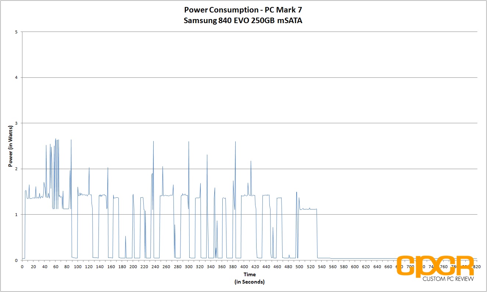Click the vertical axis label 'Power (in Watts)'
The height and width of the screenshot is (292, 487).
click(x=11, y=146)
